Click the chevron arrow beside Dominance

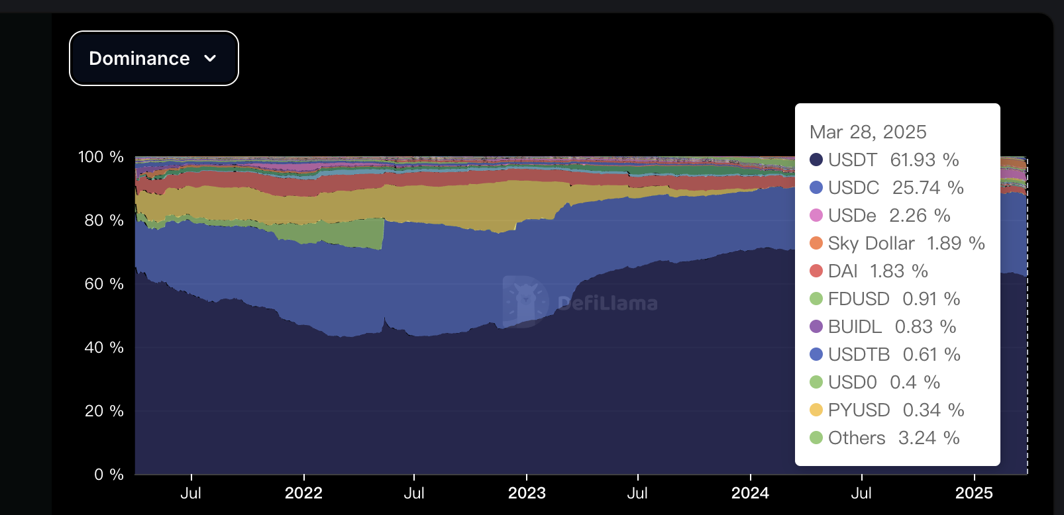[210, 58]
